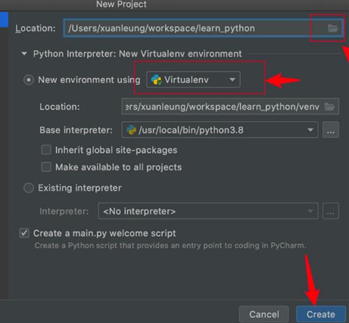Uncheck Create a main.py welcome script
The width and height of the screenshot is (349, 323).
click(x=24, y=233)
